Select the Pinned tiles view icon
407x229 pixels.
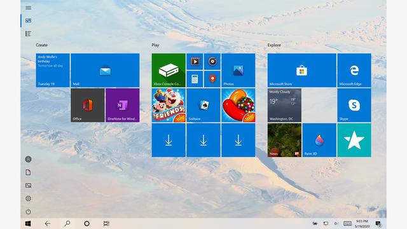pos(28,20)
